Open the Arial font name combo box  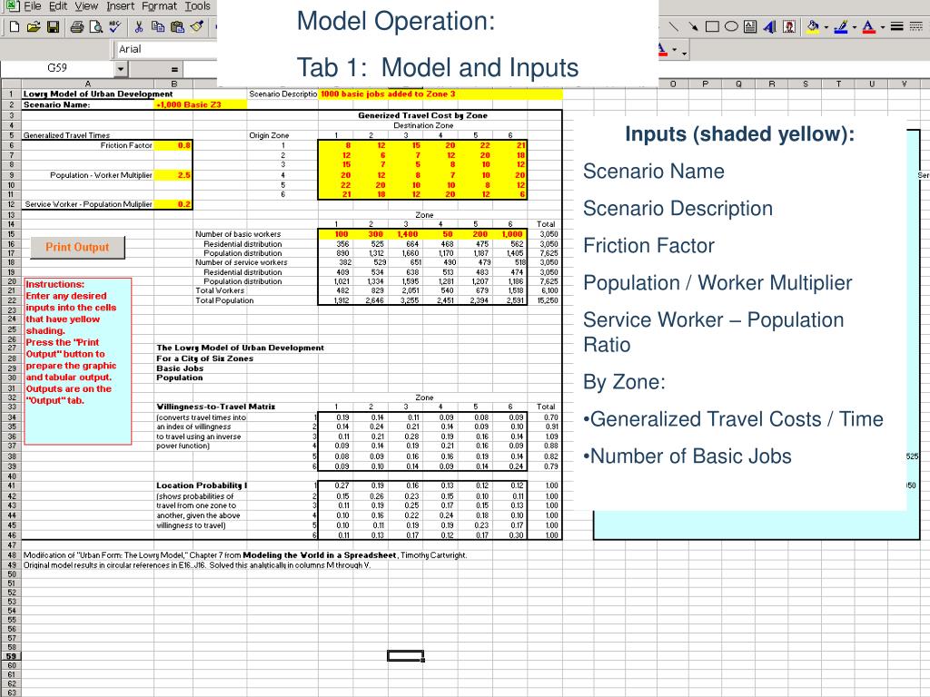pos(165,49)
